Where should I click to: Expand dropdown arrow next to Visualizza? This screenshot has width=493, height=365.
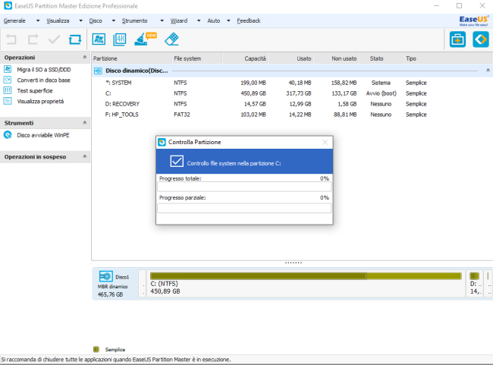81,20
